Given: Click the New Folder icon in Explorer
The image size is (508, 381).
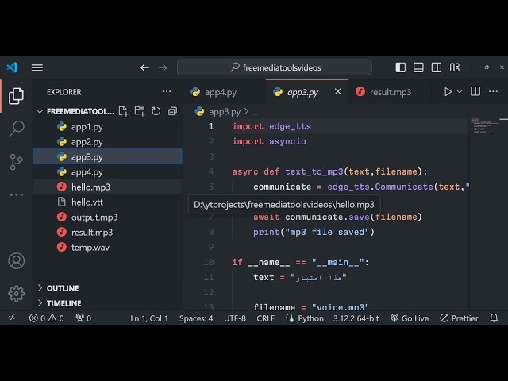Looking at the screenshot, I should pos(140,111).
